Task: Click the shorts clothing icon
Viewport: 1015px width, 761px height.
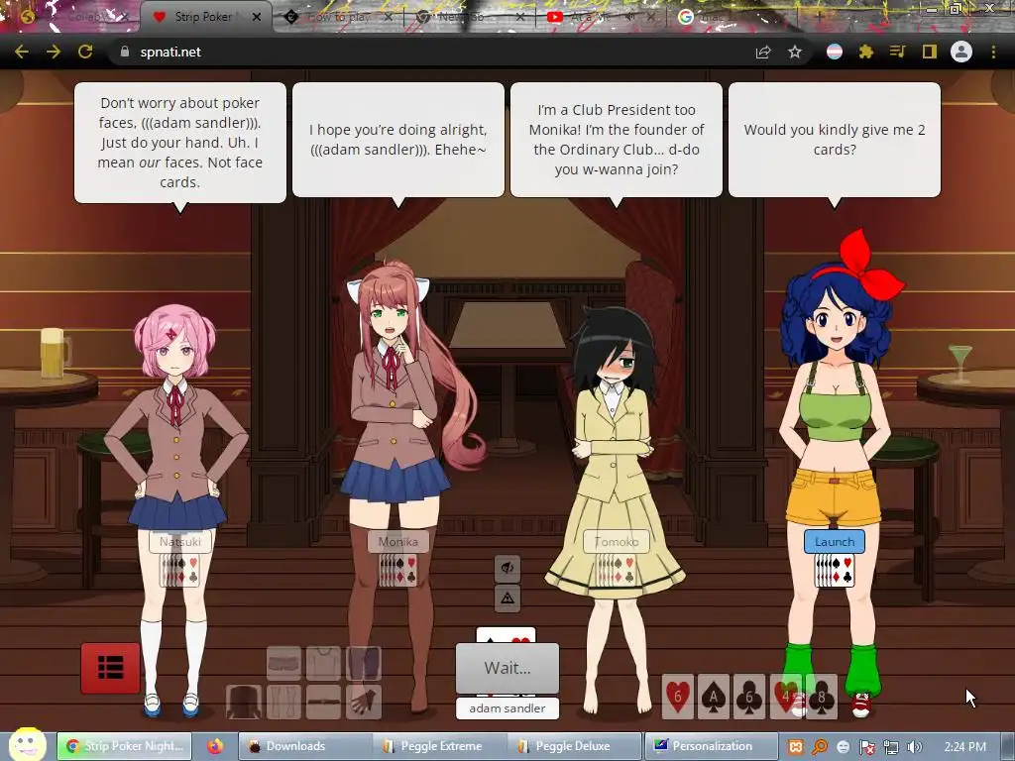Action: coord(283,663)
